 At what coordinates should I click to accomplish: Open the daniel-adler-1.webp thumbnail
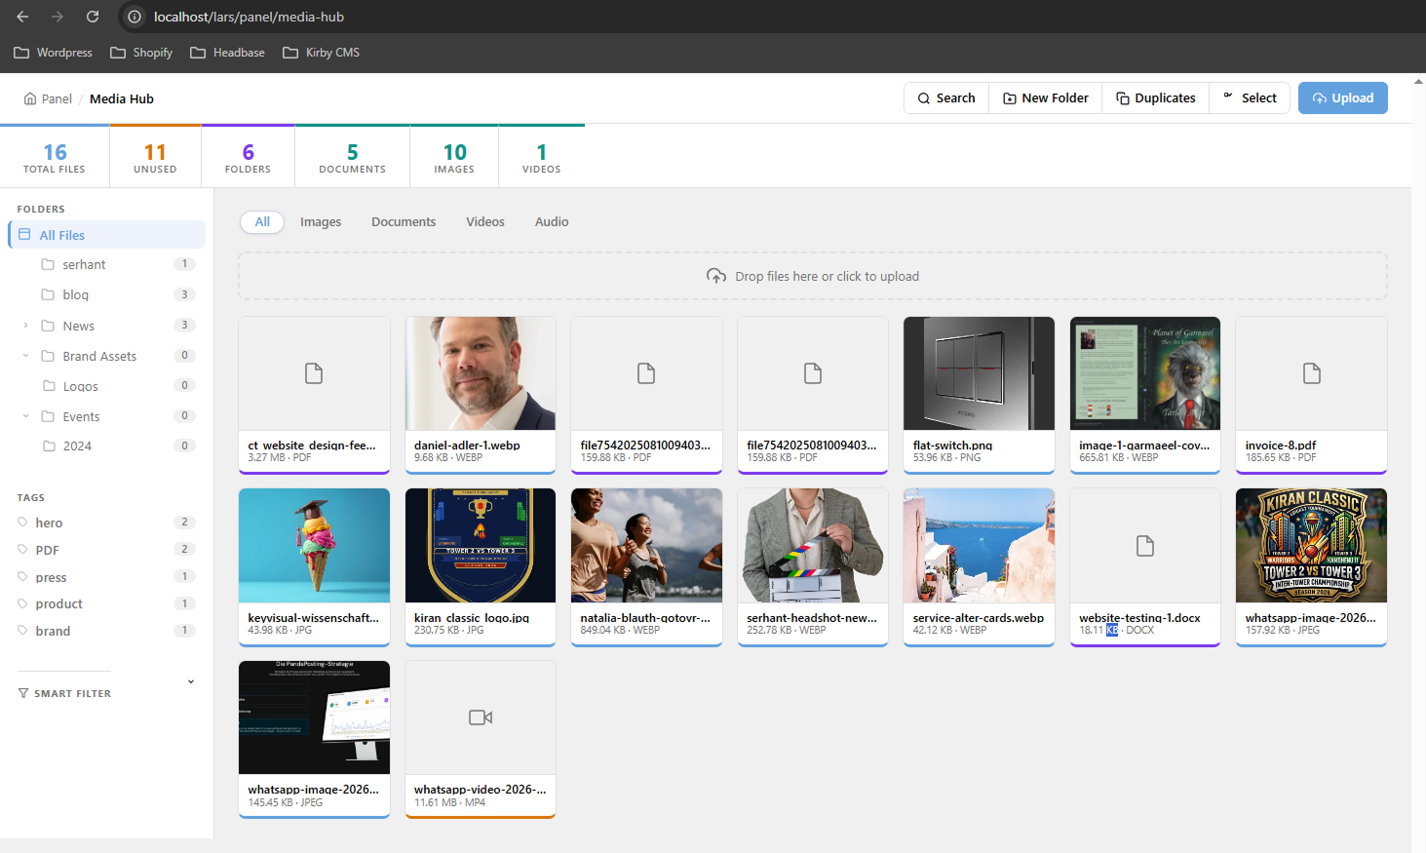(481, 373)
